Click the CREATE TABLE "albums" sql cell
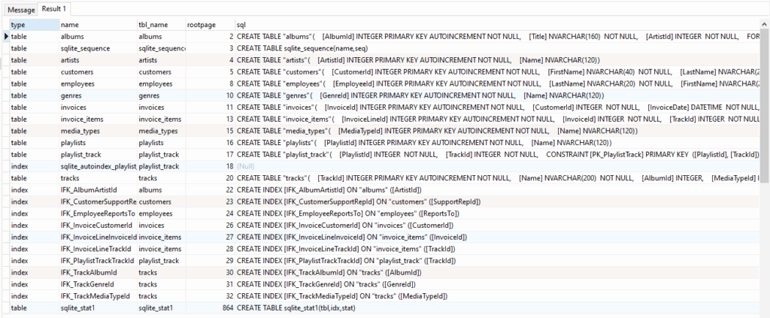Viewport: 770px width, 318px height. coord(498,36)
